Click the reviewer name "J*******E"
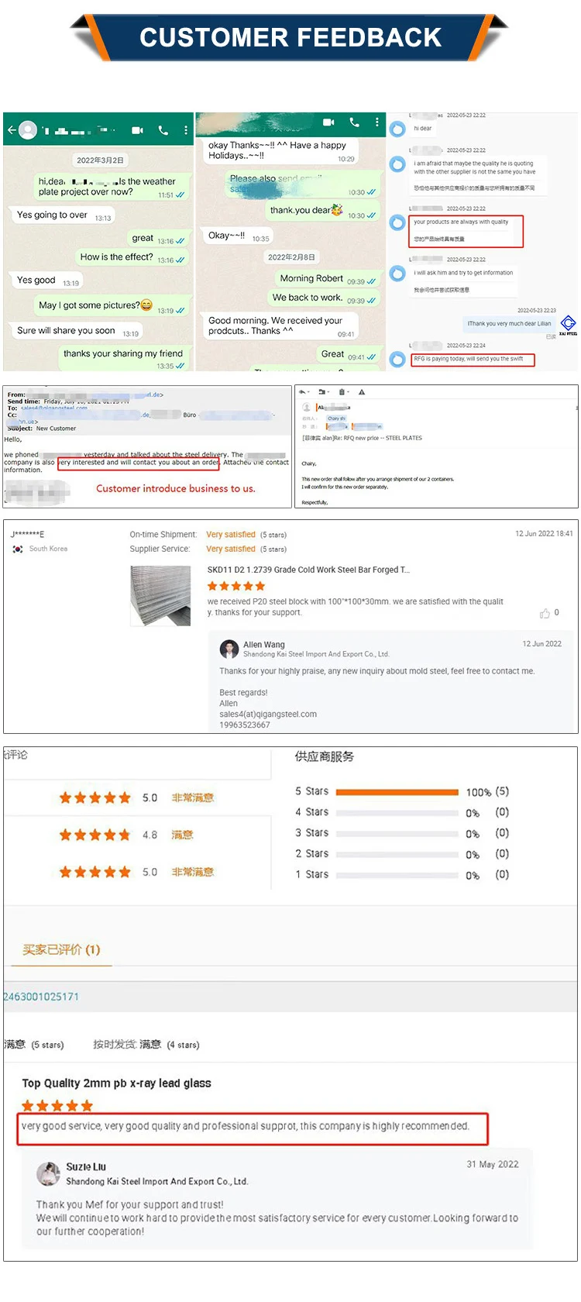The image size is (581, 1302). point(28,535)
